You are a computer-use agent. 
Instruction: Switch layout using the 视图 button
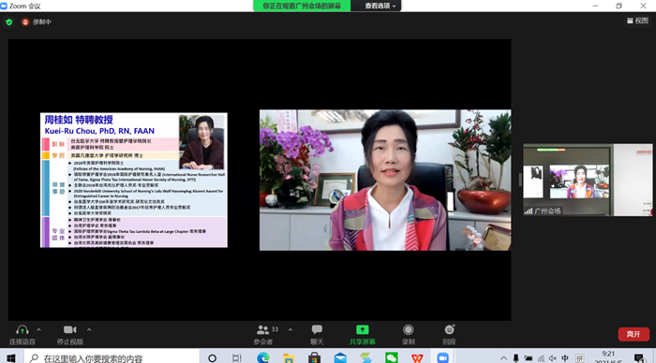[x=637, y=21]
